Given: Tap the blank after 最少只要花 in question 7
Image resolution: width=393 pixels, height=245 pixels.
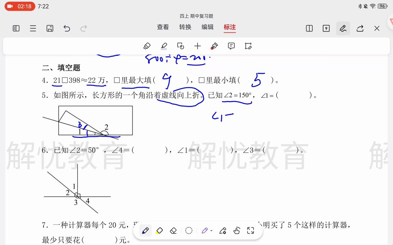Looking at the screenshot, I should click(x=100, y=240).
